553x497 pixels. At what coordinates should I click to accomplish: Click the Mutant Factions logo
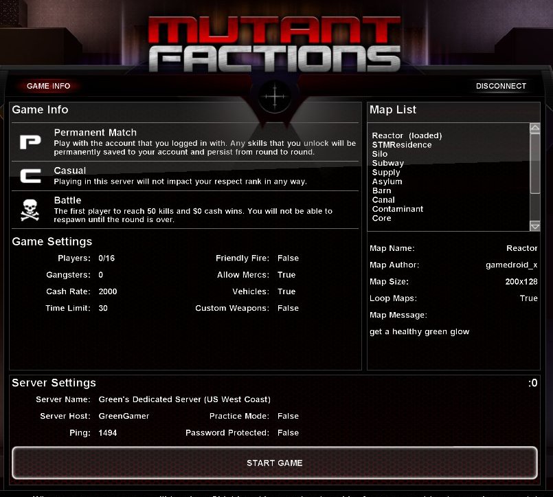tap(274, 44)
